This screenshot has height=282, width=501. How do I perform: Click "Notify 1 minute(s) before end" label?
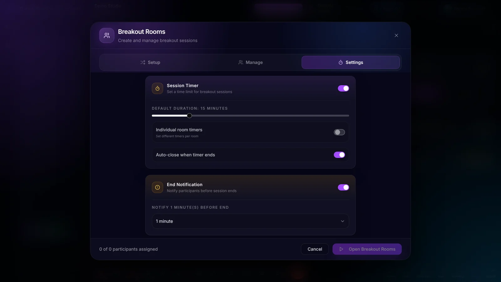point(190,207)
